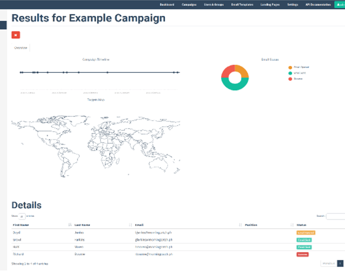Click the Previous pagination button
This screenshot has width=345, height=275.
pyautogui.click(x=328, y=263)
